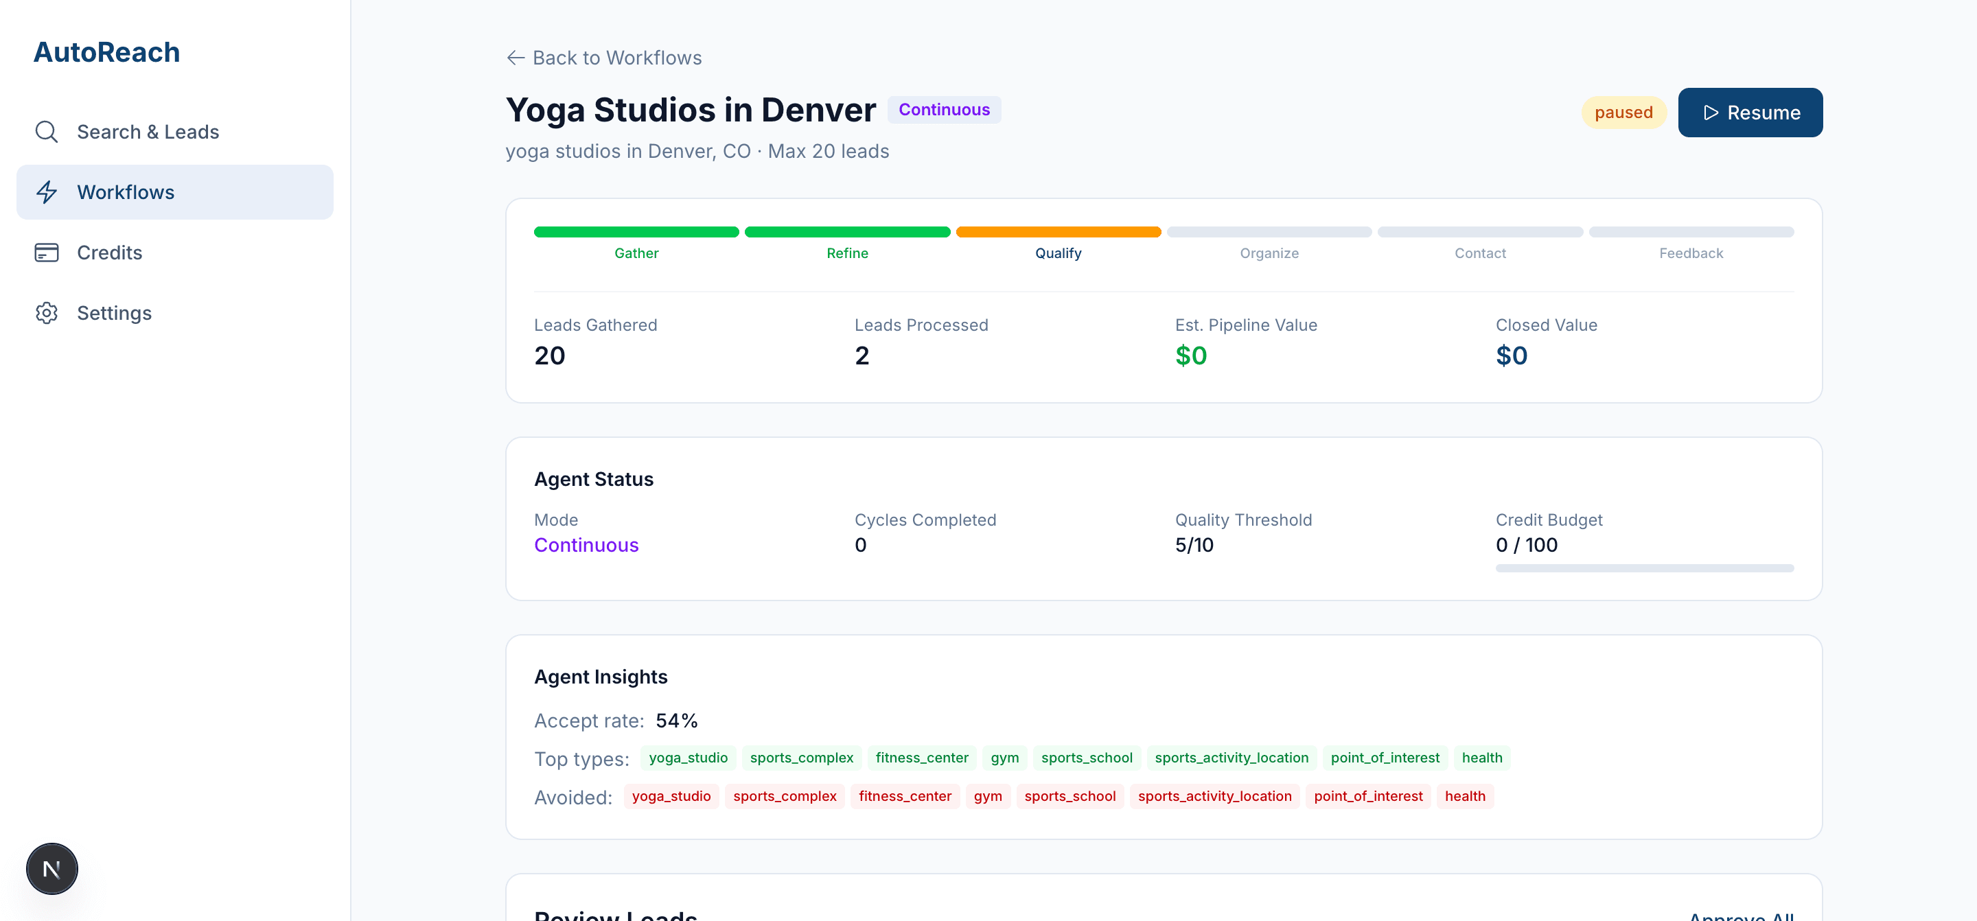Click the Credits card icon in sidebar
1977x921 pixels.
47,252
